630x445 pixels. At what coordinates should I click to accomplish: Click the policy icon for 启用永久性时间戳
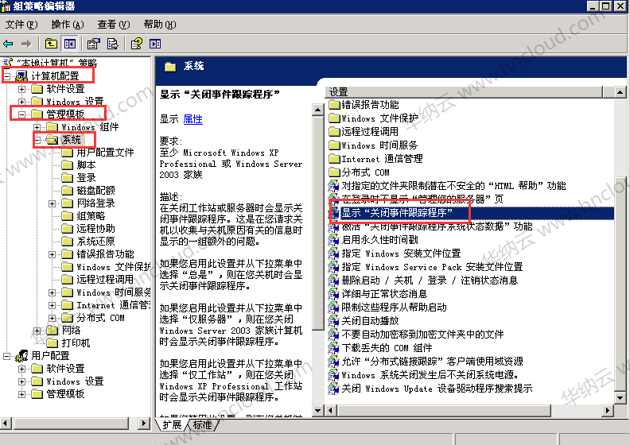(333, 240)
